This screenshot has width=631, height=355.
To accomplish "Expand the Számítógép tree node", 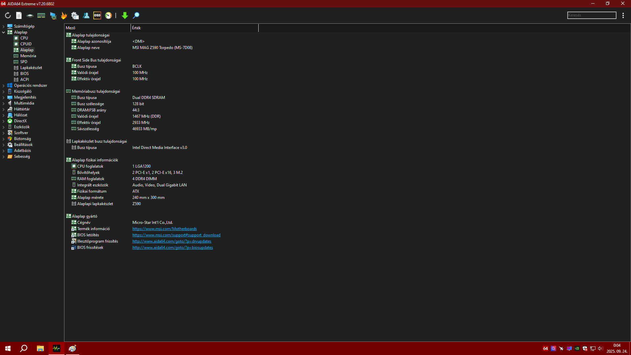I will (4, 26).
